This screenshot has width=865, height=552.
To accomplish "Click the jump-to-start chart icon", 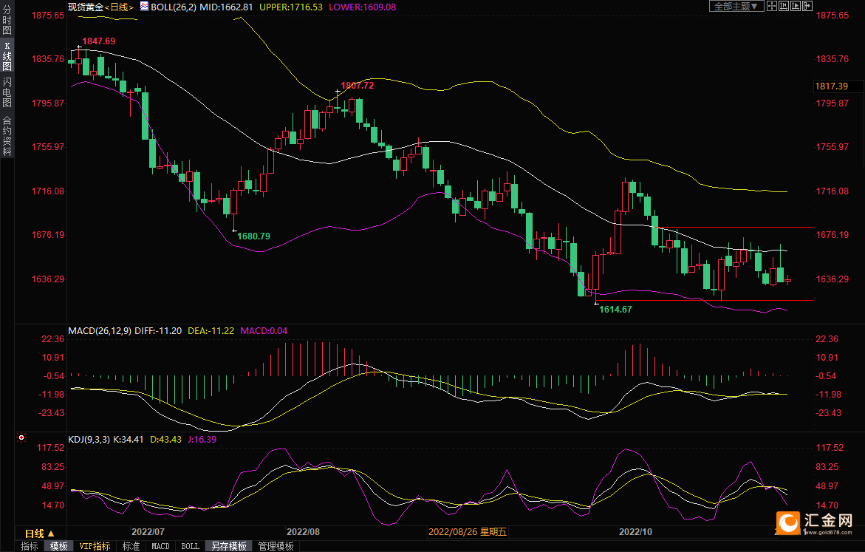I will 784,6.
